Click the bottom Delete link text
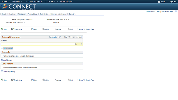This screenshot has height=100, width=178. pyautogui.click(x=46, y=80)
